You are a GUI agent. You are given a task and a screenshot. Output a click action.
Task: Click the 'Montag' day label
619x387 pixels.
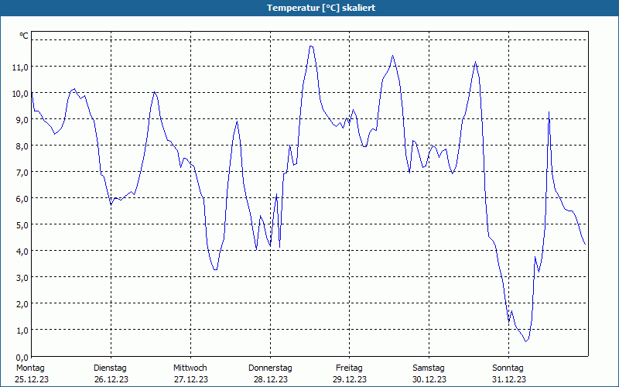point(30,368)
